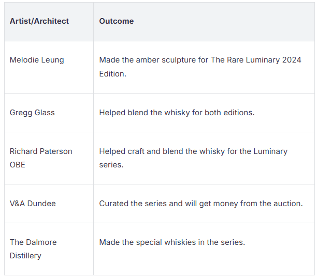Image resolution: width=317 pixels, height=279 pixels.
Task: Click the words 'both editions' in Glass row
Action: (229, 113)
